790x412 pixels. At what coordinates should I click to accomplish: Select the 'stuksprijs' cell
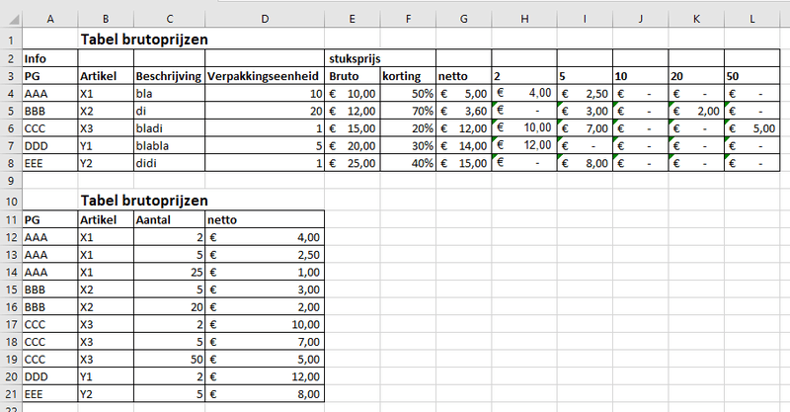pyautogui.click(x=352, y=58)
